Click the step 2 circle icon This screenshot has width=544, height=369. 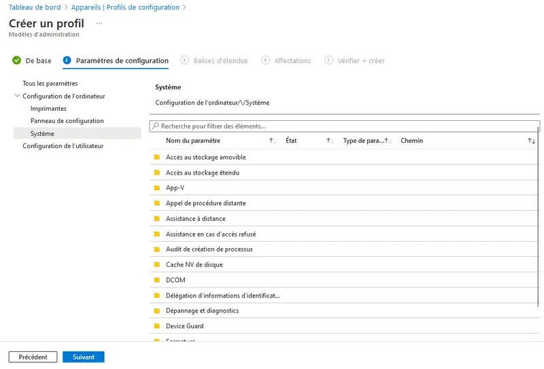(67, 60)
